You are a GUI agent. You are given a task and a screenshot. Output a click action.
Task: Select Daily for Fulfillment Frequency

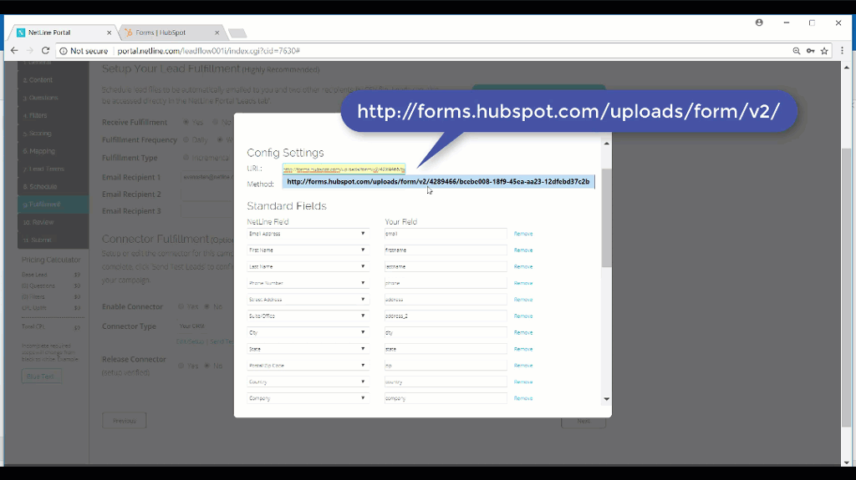(x=186, y=139)
